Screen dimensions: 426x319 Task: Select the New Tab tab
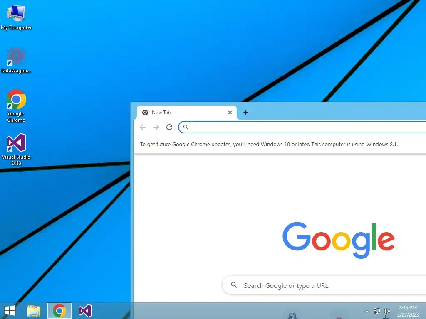(x=186, y=113)
